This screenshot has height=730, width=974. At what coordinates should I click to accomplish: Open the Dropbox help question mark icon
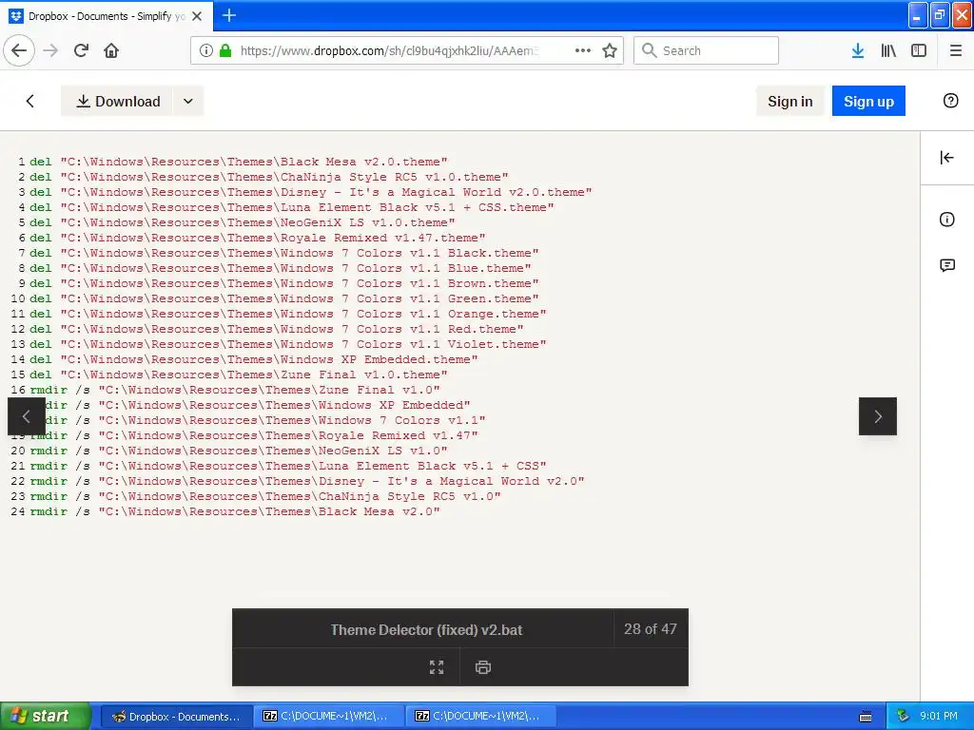pos(950,101)
